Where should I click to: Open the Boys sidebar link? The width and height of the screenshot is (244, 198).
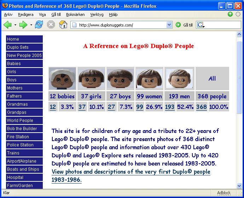pyautogui.click(x=24, y=80)
